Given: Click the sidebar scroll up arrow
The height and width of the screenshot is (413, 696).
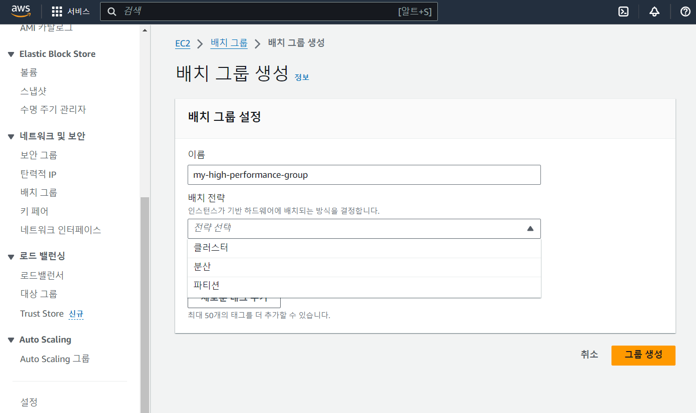Looking at the screenshot, I should (x=145, y=30).
